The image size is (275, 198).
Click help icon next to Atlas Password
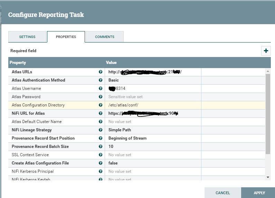pyautogui.click(x=101, y=97)
